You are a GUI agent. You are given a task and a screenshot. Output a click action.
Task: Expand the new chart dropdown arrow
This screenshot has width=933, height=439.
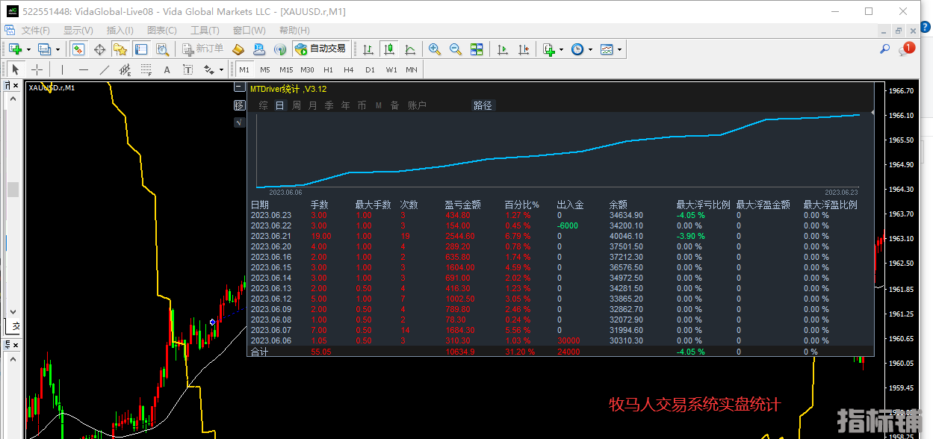tap(28, 49)
